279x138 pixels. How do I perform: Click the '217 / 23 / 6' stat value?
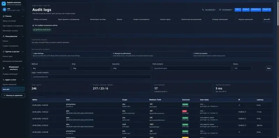(x=100, y=89)
